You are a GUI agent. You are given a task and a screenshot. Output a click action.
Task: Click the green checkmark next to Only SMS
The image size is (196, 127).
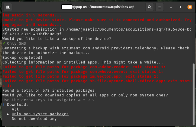click(x=4, y=44)
